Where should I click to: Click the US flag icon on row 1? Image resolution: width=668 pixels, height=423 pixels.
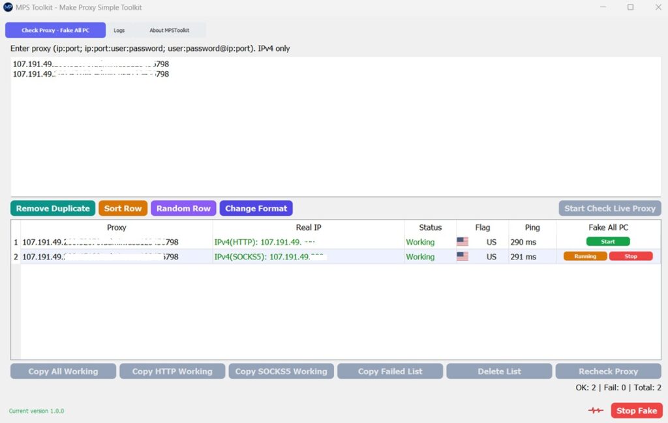(x=463, y=241)
